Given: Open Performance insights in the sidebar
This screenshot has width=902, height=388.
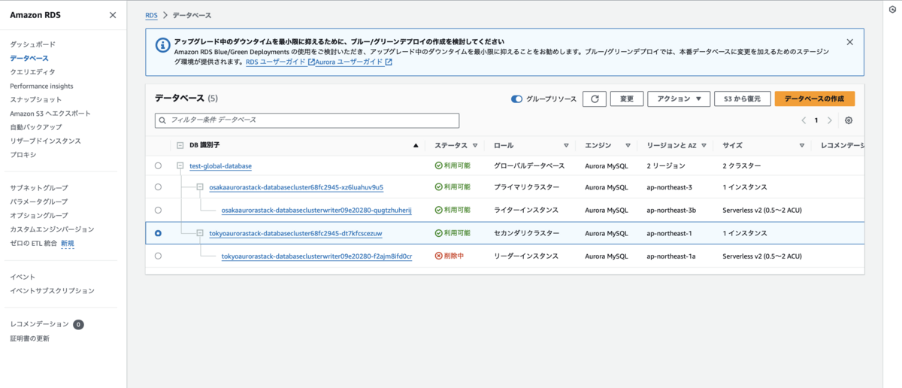Looking at the screenshot, I should [41, 86].
